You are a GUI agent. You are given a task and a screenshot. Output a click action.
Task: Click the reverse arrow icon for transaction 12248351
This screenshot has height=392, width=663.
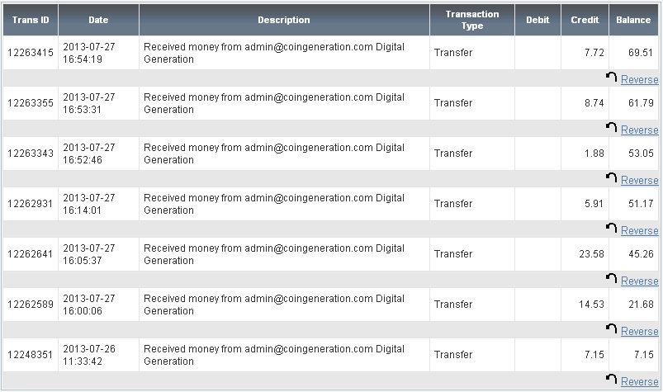click(x=612, y=380)
